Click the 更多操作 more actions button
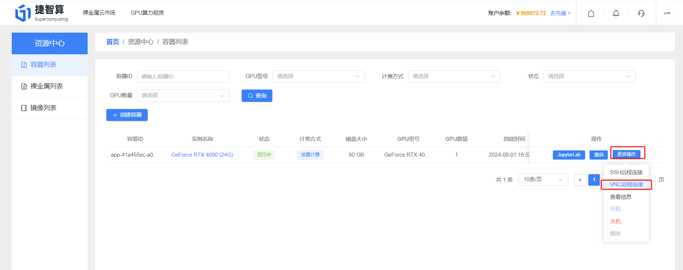 pyautogui.click(x=627, y=154)
